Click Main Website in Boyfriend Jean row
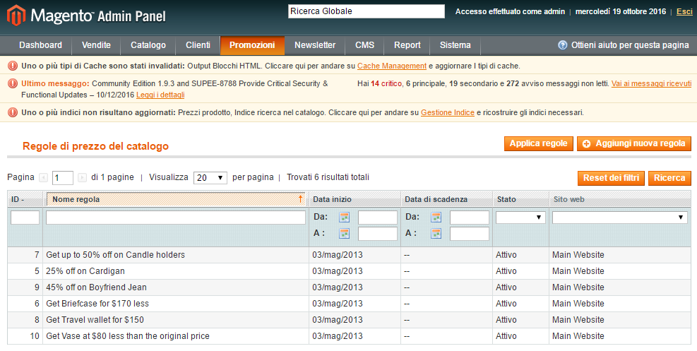 click(x=578, y=287)
